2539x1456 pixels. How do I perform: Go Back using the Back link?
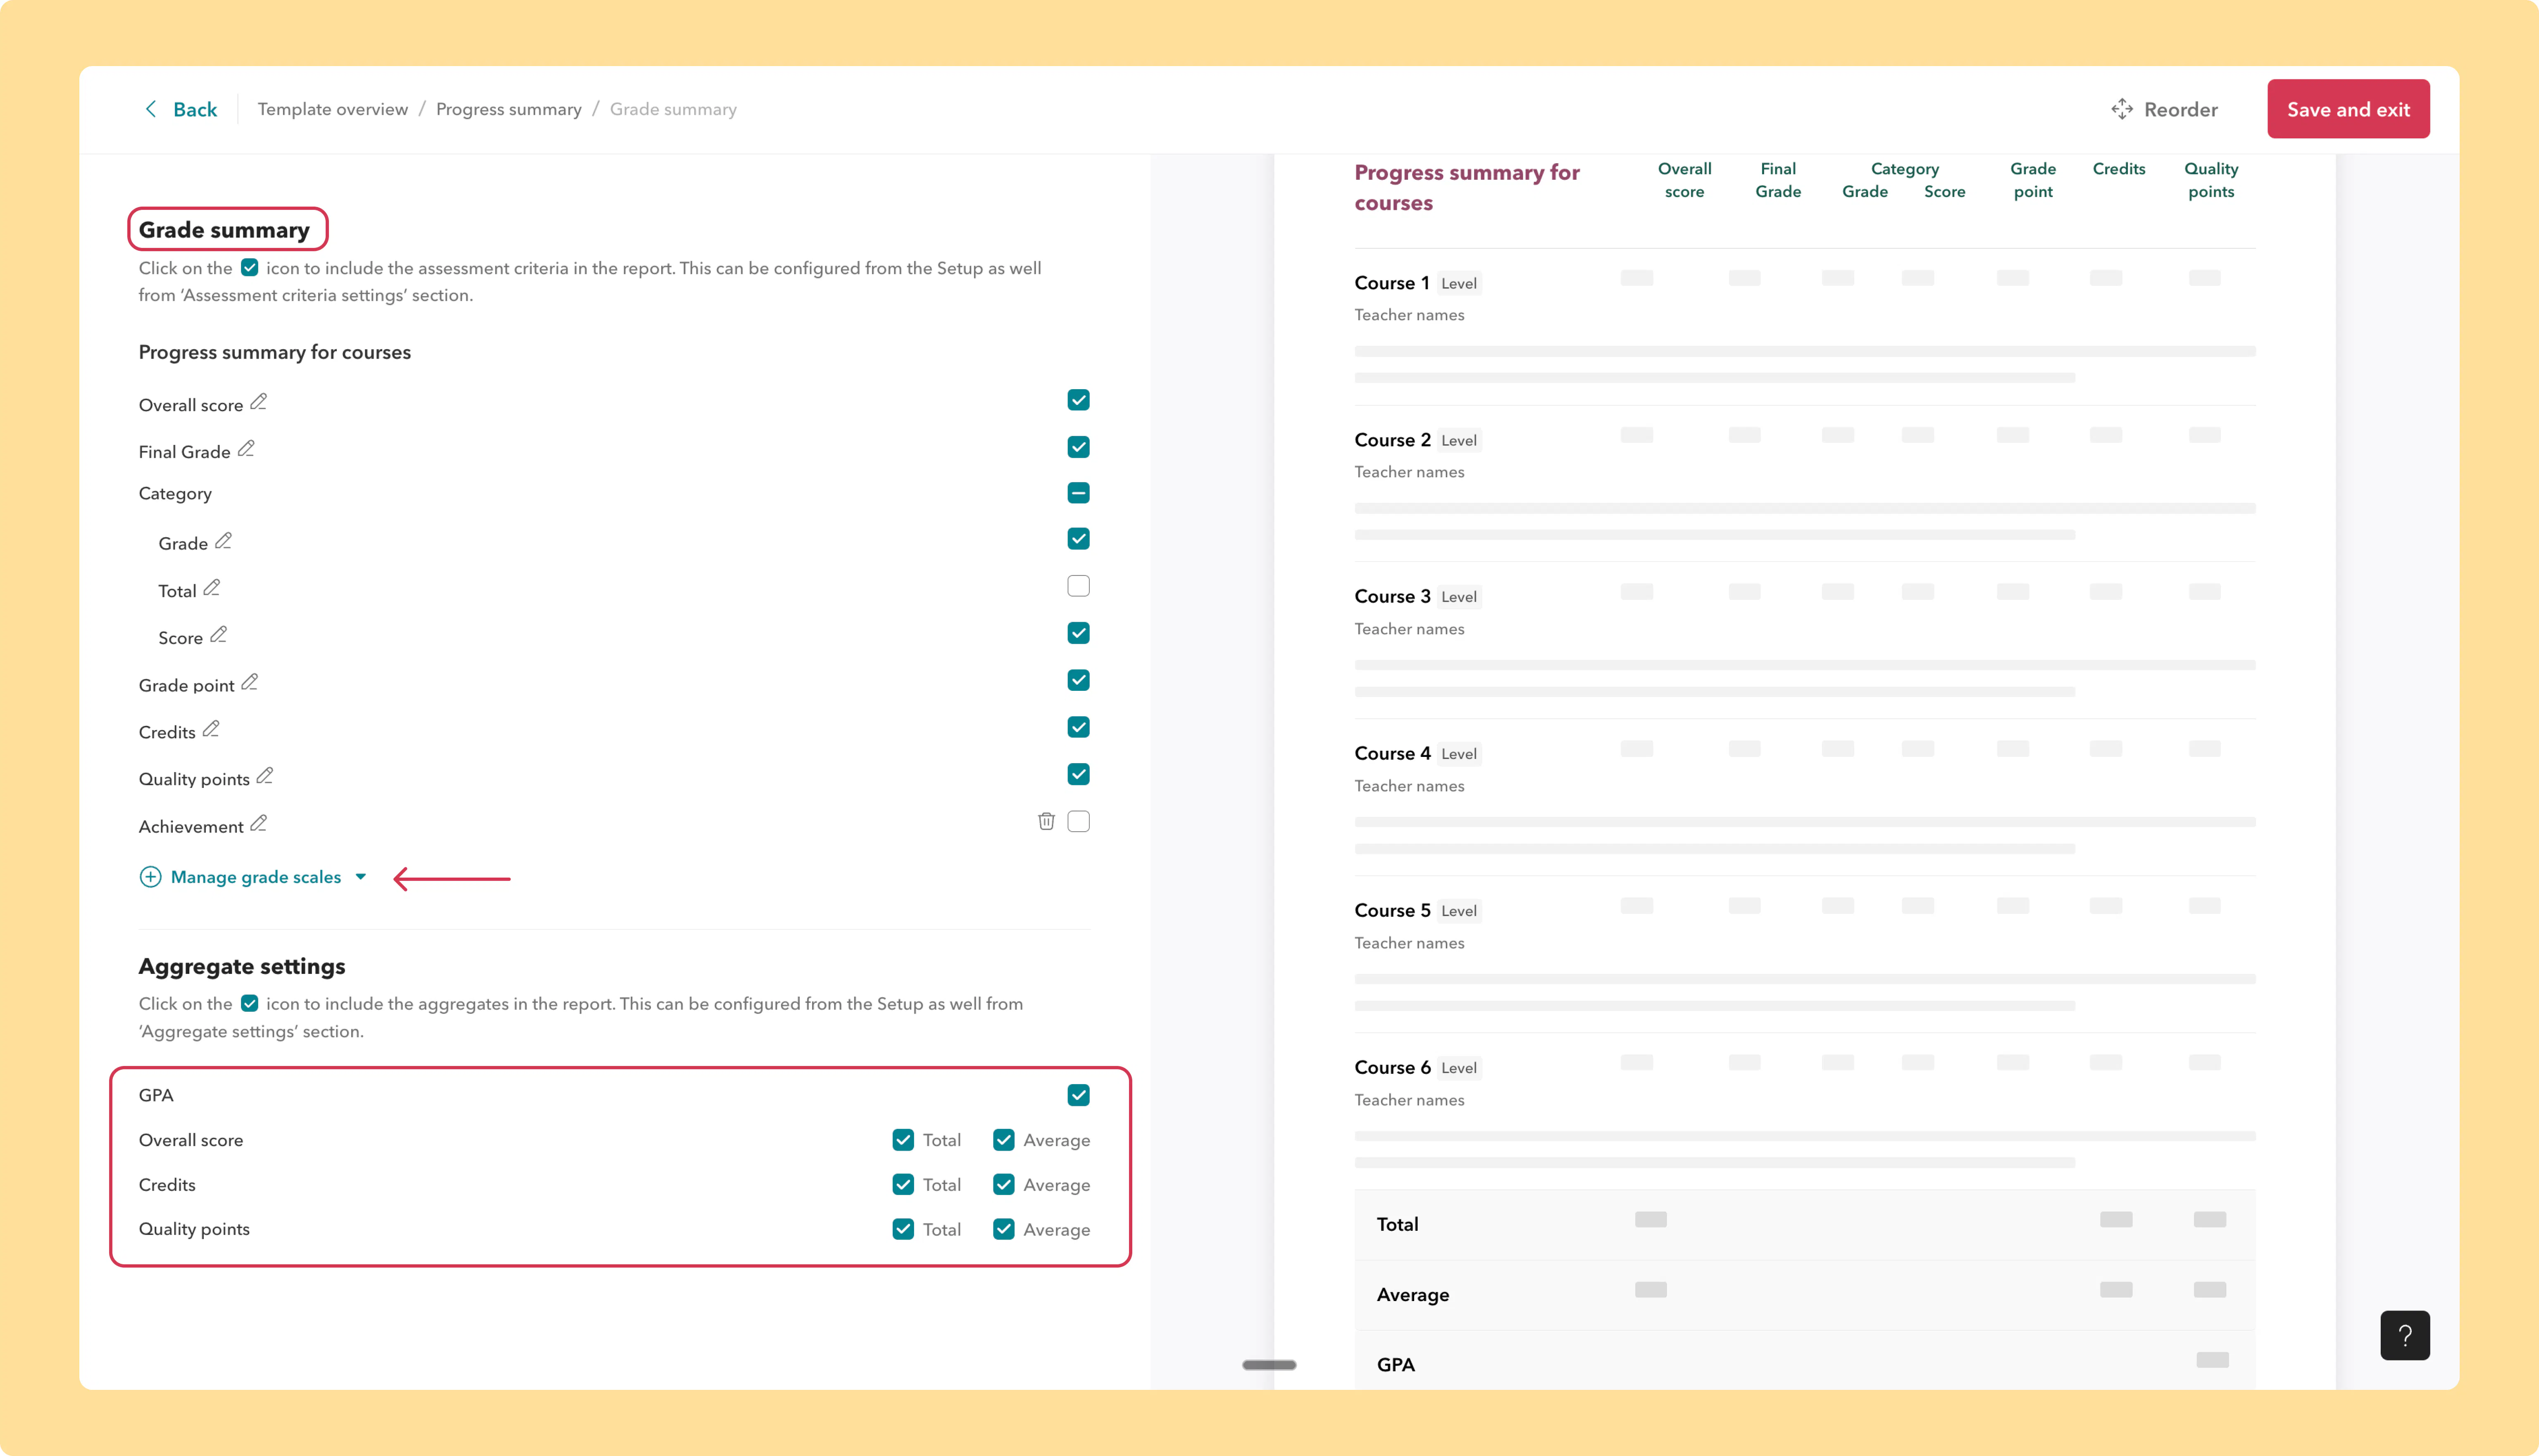(195, 109)
